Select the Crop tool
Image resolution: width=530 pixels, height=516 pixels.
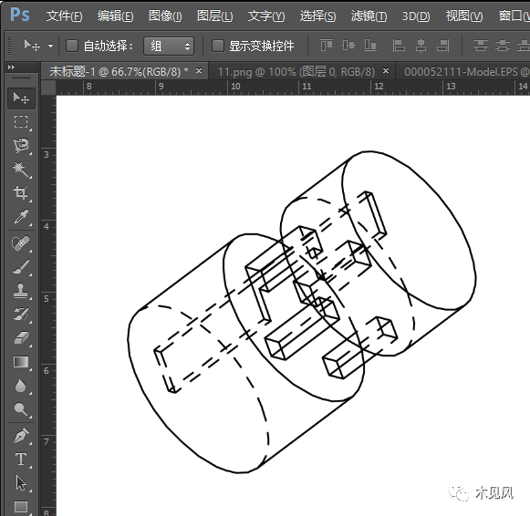click(x=21, y=193)
